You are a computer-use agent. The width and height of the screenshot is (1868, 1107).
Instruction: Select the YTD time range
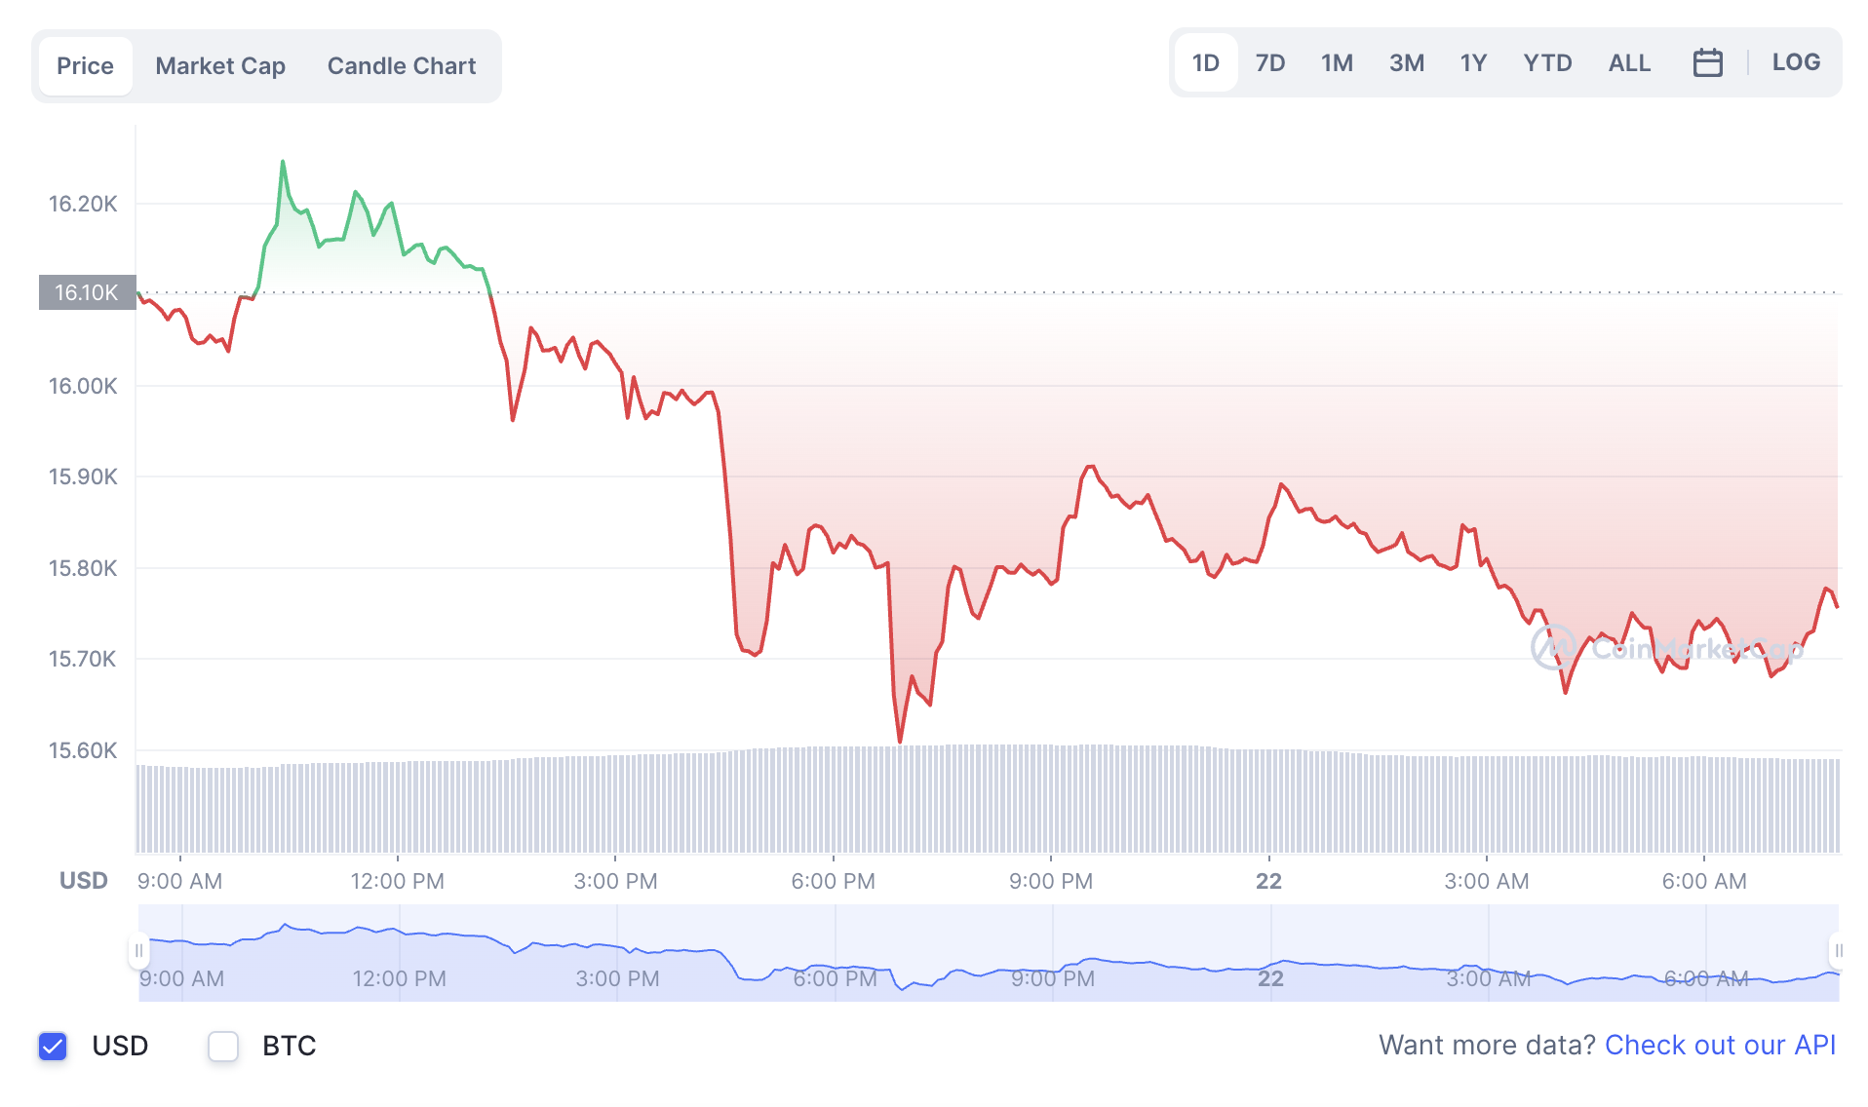point(1547,61)
